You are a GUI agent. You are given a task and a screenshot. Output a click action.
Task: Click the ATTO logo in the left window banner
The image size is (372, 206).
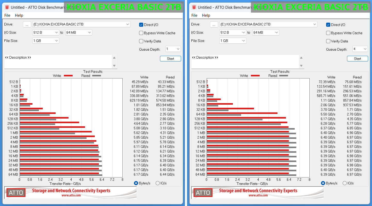pyautogui.click(x=16, y=193)
